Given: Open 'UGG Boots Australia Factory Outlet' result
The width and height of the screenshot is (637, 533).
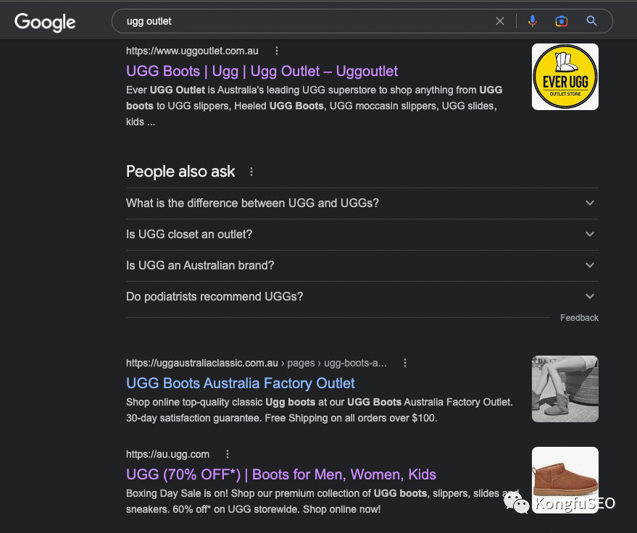Looking at the screenshot, I should point(240,383).
